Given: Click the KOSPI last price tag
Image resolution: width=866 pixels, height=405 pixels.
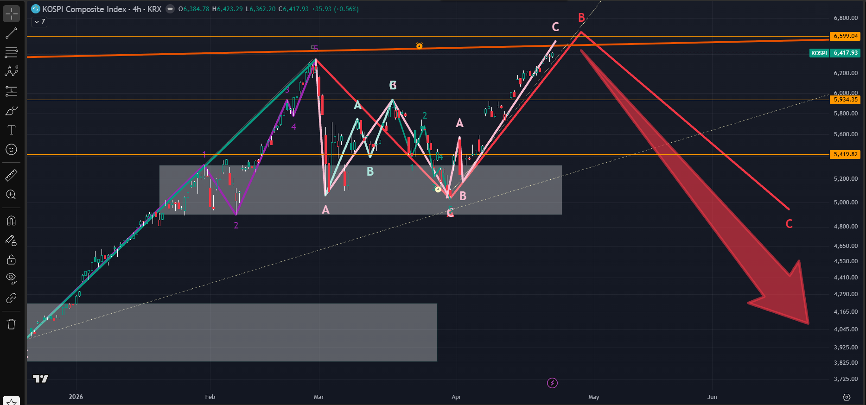Looking at the screenshot, I should point(835,53).
